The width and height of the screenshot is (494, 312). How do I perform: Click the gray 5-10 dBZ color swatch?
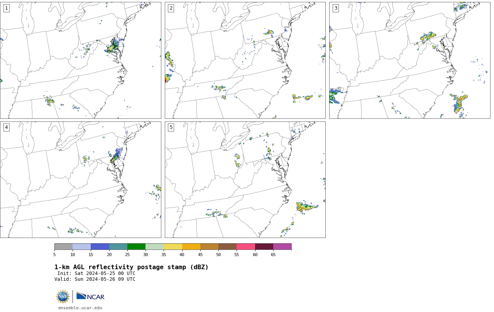point(63,247)
